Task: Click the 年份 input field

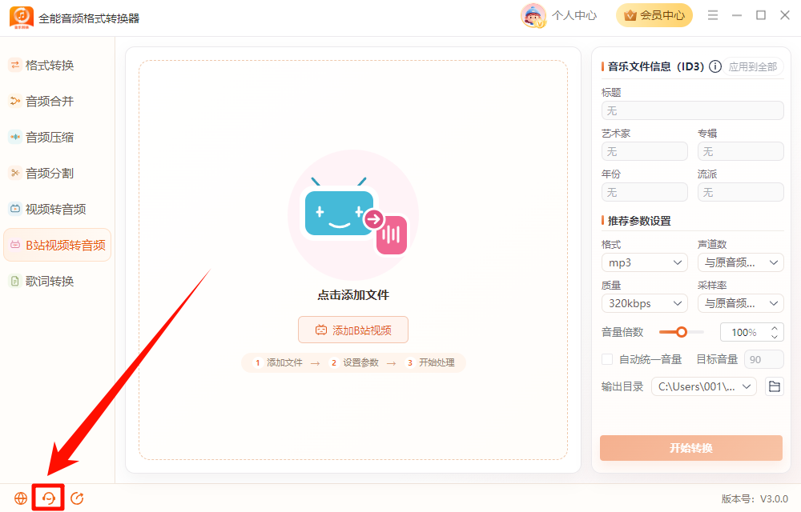Action: (x=644, y=192)
